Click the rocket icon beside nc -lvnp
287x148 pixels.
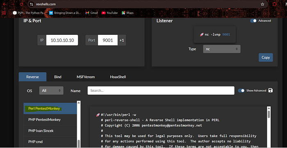pos(202,34)
